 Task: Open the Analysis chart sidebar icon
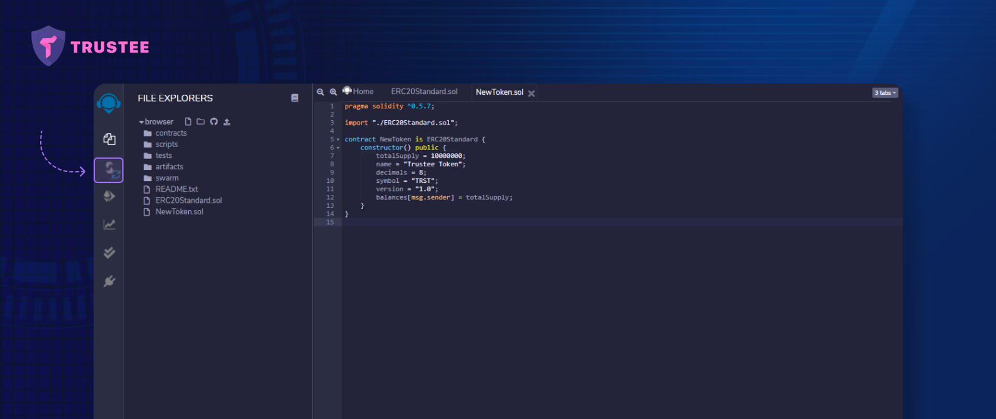coord(109,224)
